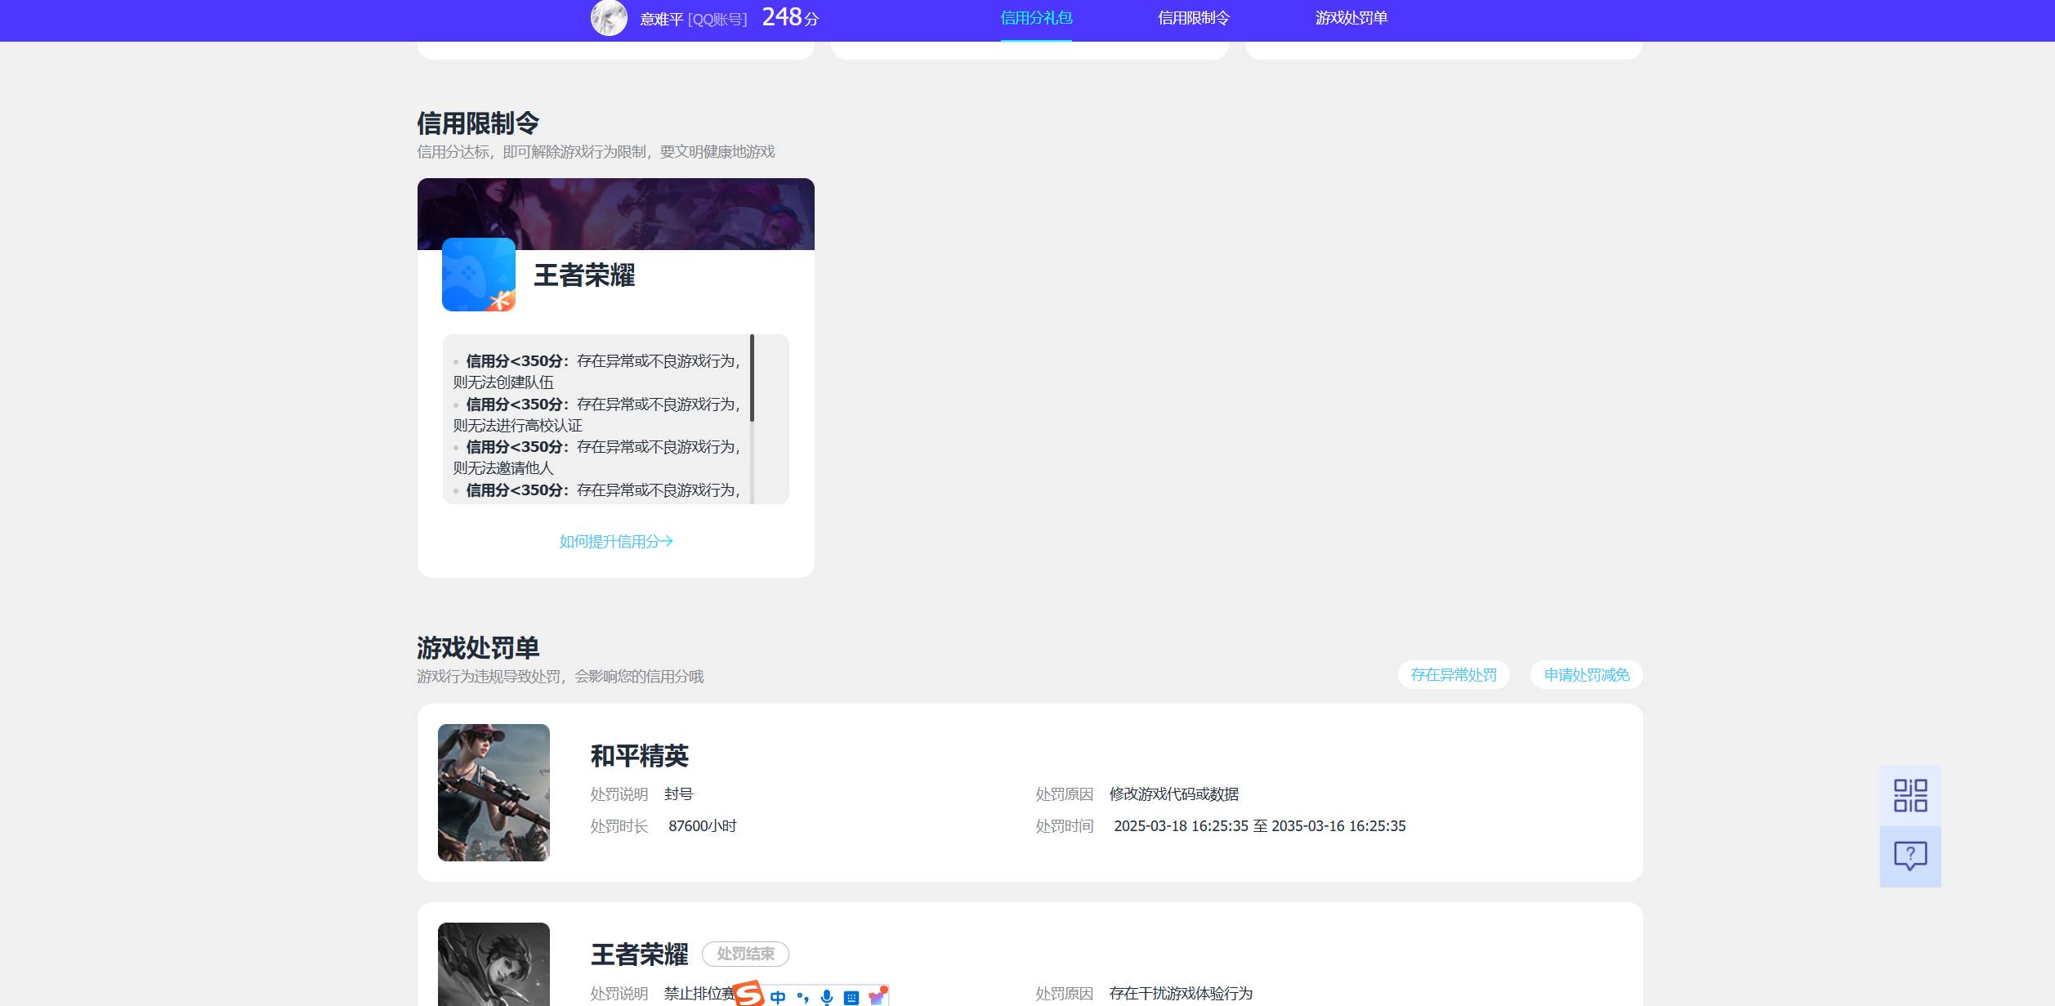Open the QR code side button
This screenshot has width=2055, height=1006.
[1910, 795]
